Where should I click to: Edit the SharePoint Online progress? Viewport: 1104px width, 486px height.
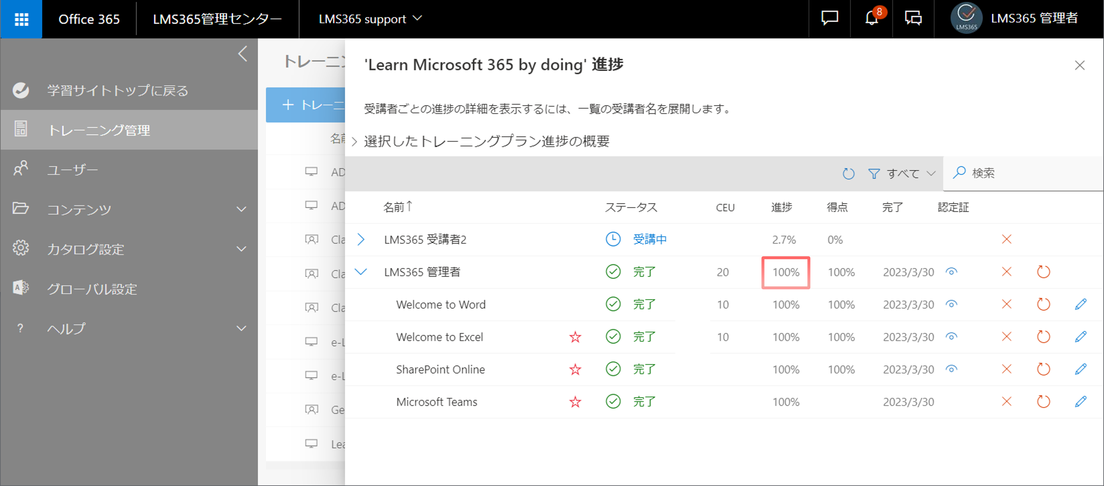(1080, 369)
